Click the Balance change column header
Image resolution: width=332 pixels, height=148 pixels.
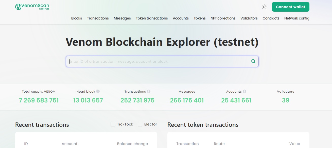132,144
